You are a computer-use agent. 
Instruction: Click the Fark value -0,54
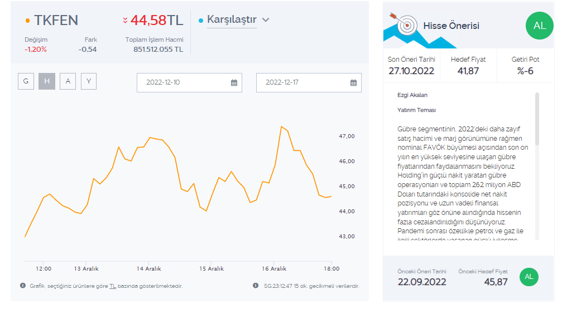click(x=88, y=50)
